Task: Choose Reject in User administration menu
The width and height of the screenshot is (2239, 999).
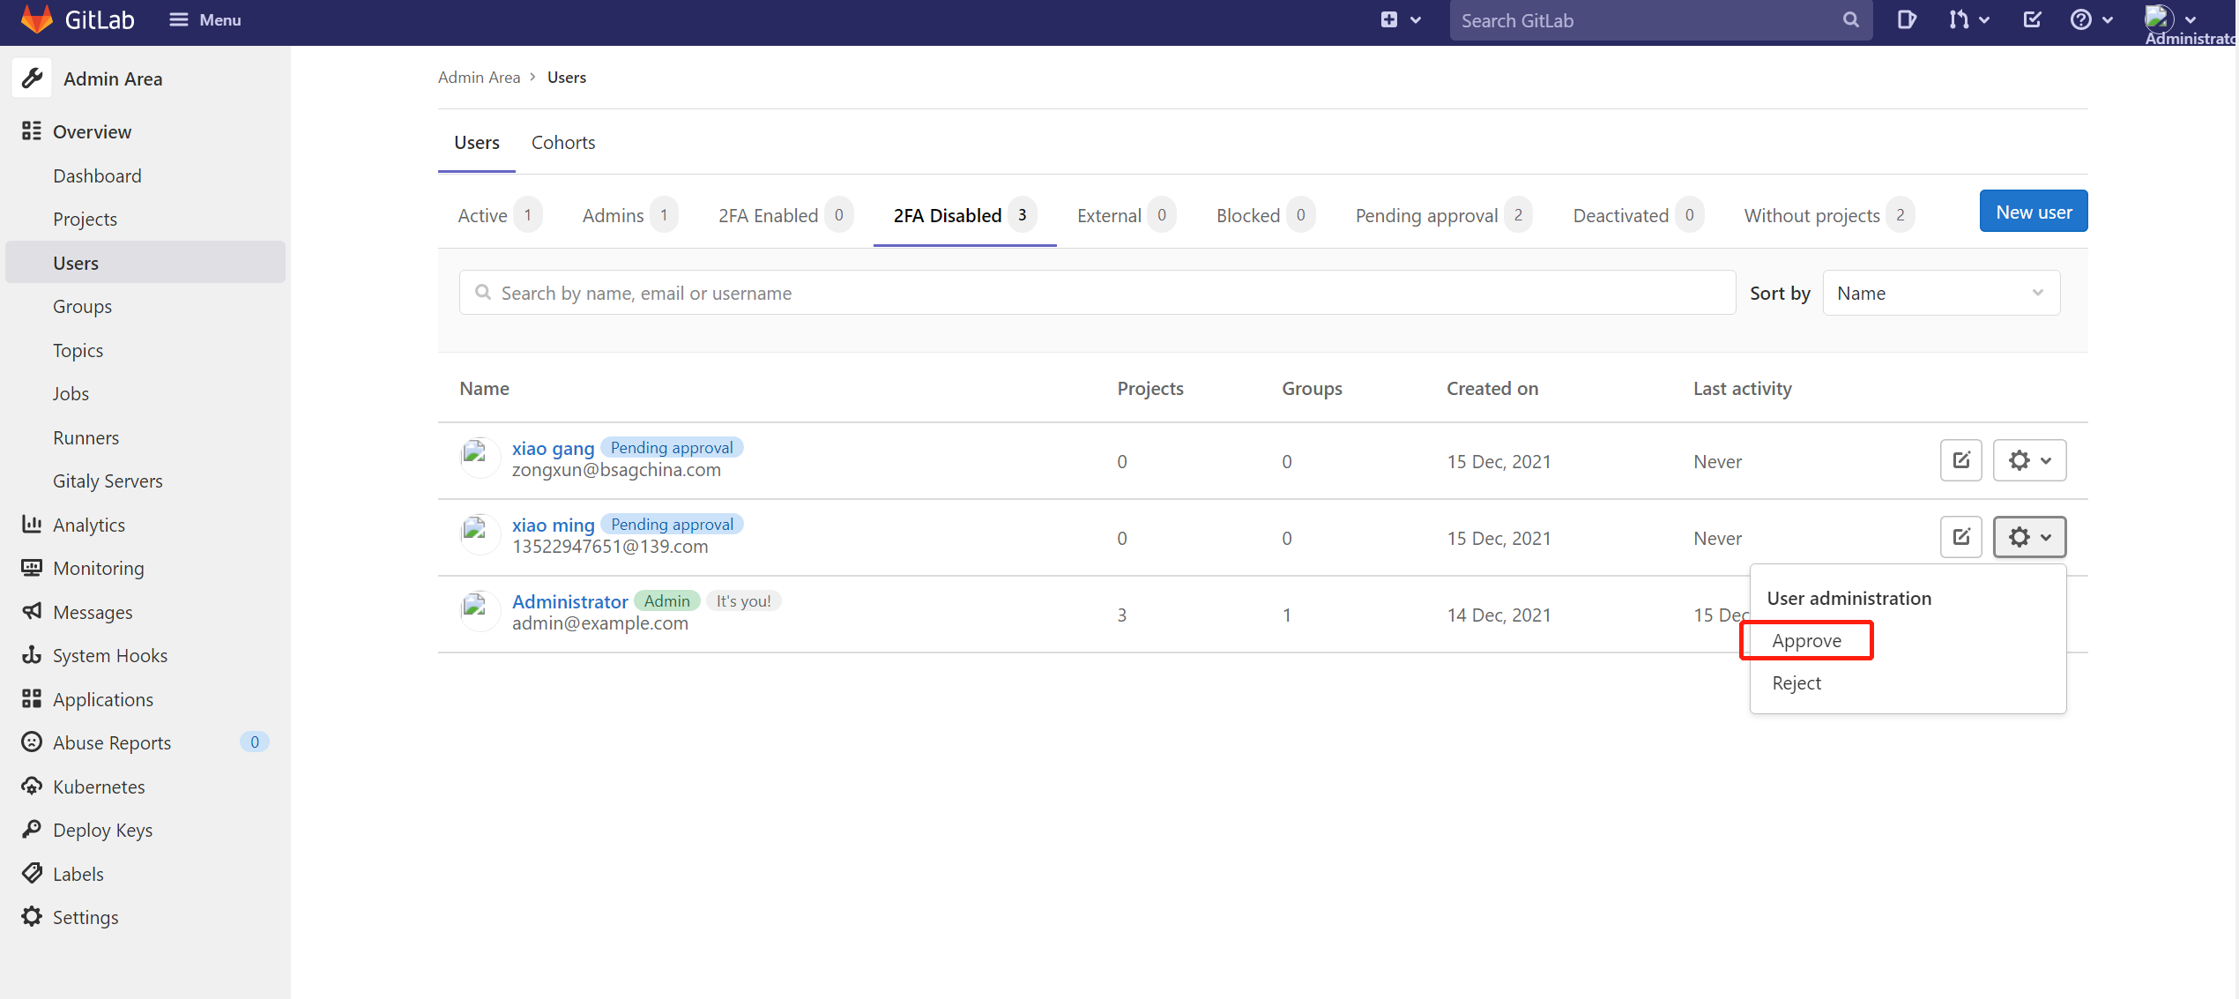Action: (x=1796, y=683)
